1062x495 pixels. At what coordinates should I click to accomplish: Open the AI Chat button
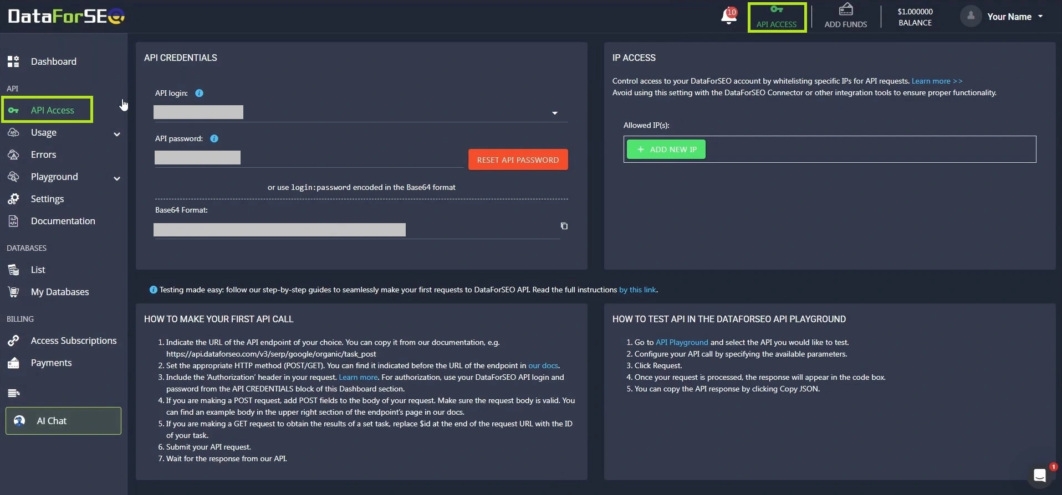click(x=63, y=421)
